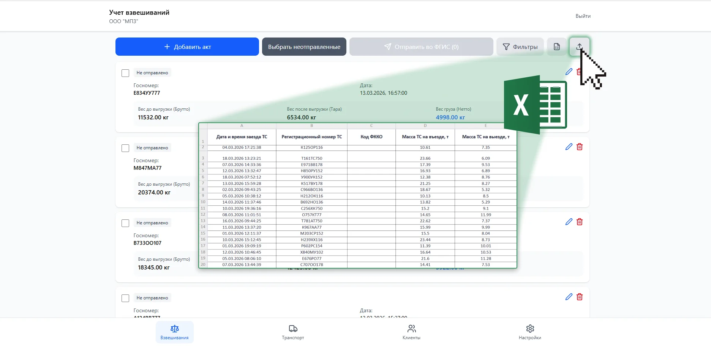Open the Клиенты tab
Image resolution: width=711 pixels, height=346 pixels.
[x=411, y=332]
